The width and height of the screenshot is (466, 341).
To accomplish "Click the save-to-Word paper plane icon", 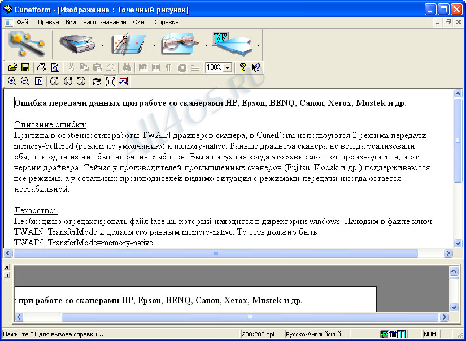I will pyautogui.click(x=233, y=44).
